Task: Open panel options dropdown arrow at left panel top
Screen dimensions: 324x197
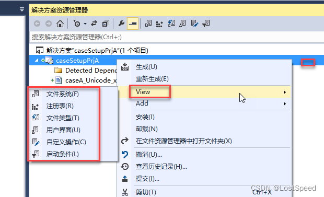Action: point(22,9)
